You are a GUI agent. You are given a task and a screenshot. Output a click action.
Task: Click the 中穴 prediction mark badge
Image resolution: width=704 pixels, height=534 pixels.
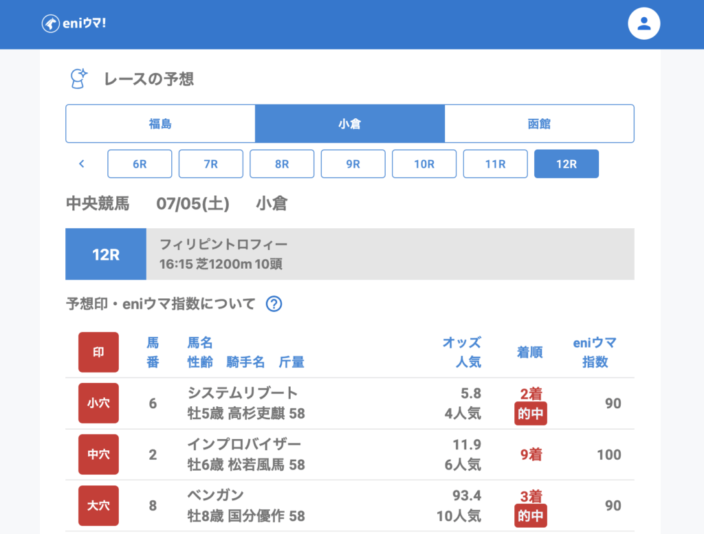point(98,454)
